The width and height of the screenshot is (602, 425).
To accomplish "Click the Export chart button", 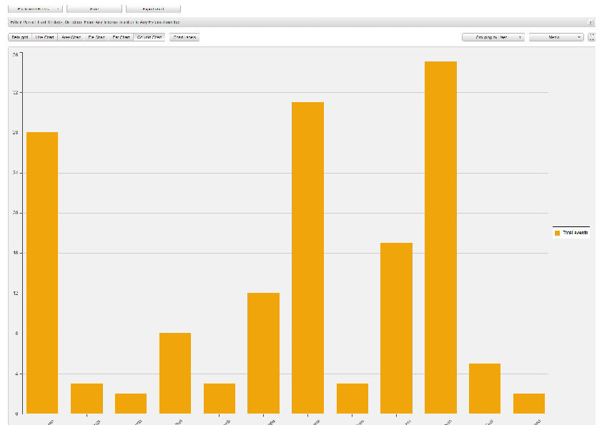I will point(153,9).
